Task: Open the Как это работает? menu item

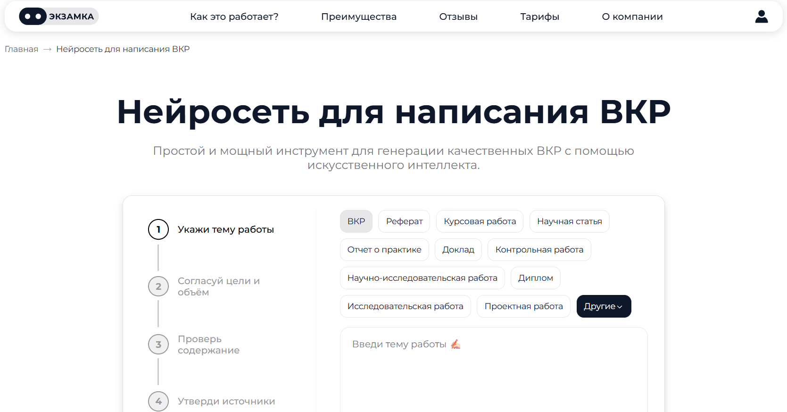Action: pos(234,17)
